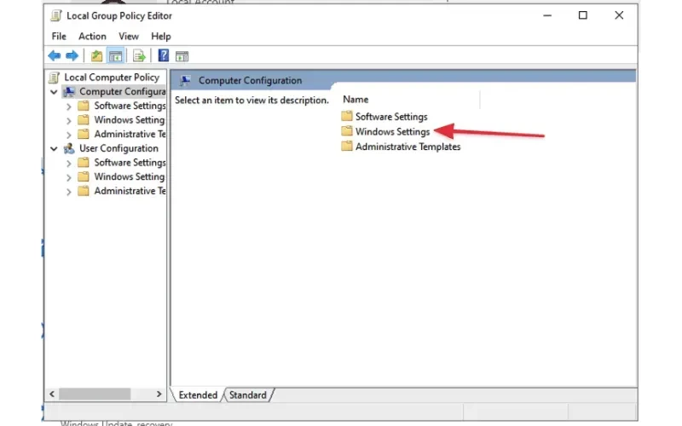This screenshot has width=682, height=426.
Task: Select Software Settings label under User Configuration tree
Action: (x=130, y=163)
